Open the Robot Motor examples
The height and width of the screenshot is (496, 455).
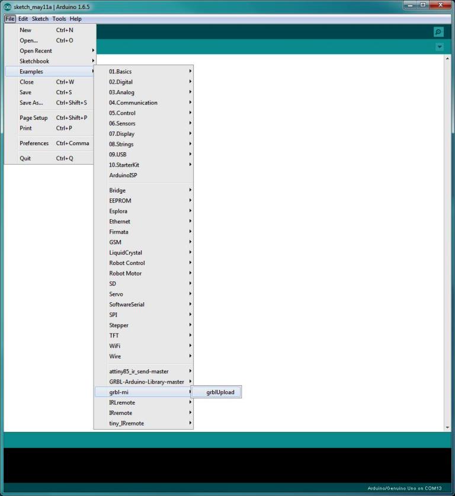tap(143, 273)
